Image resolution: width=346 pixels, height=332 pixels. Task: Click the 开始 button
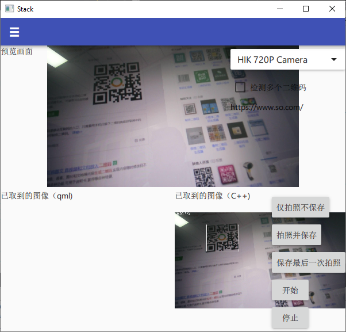click(290, 290)
